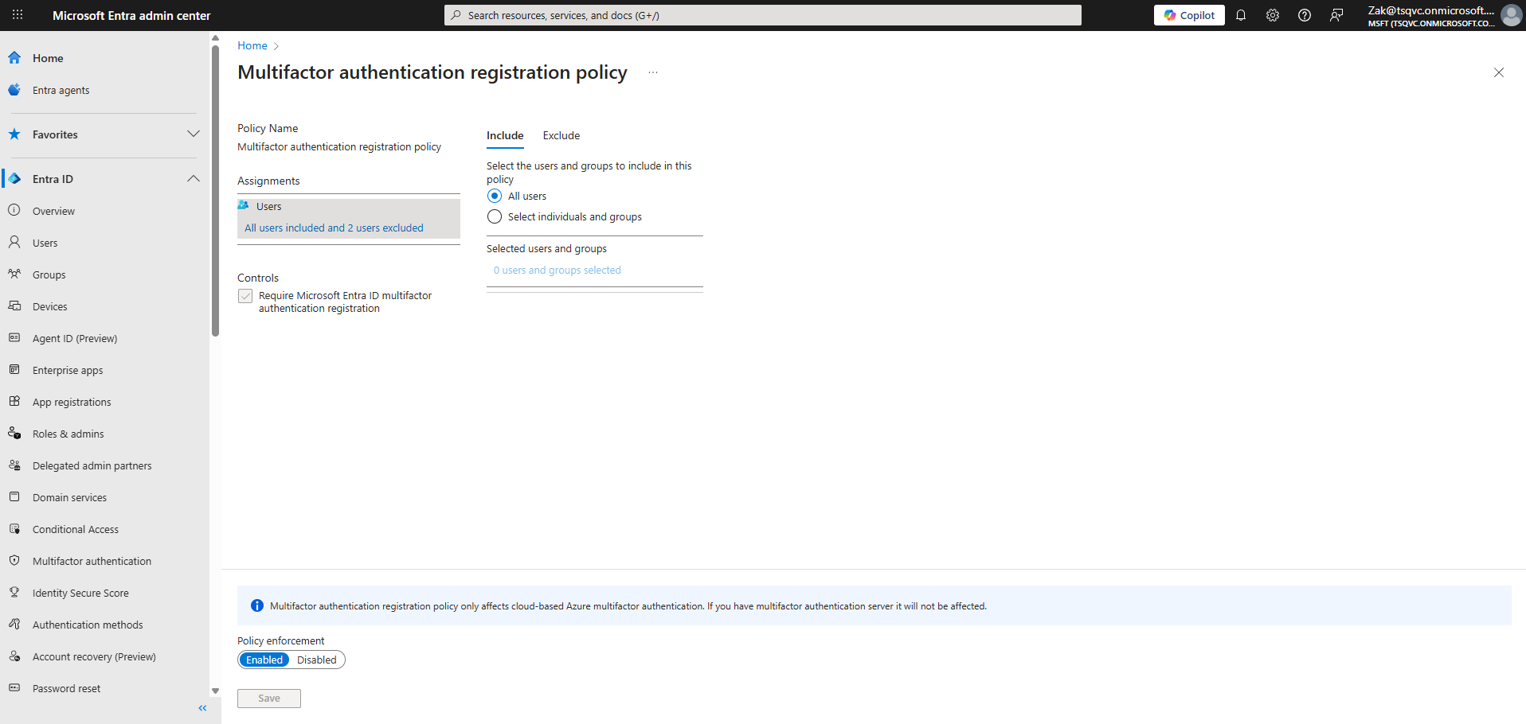This screenshot has width=1526, height=724.
Task: Click the Enterprise apps sidebar icon
Action: point(14,370)
